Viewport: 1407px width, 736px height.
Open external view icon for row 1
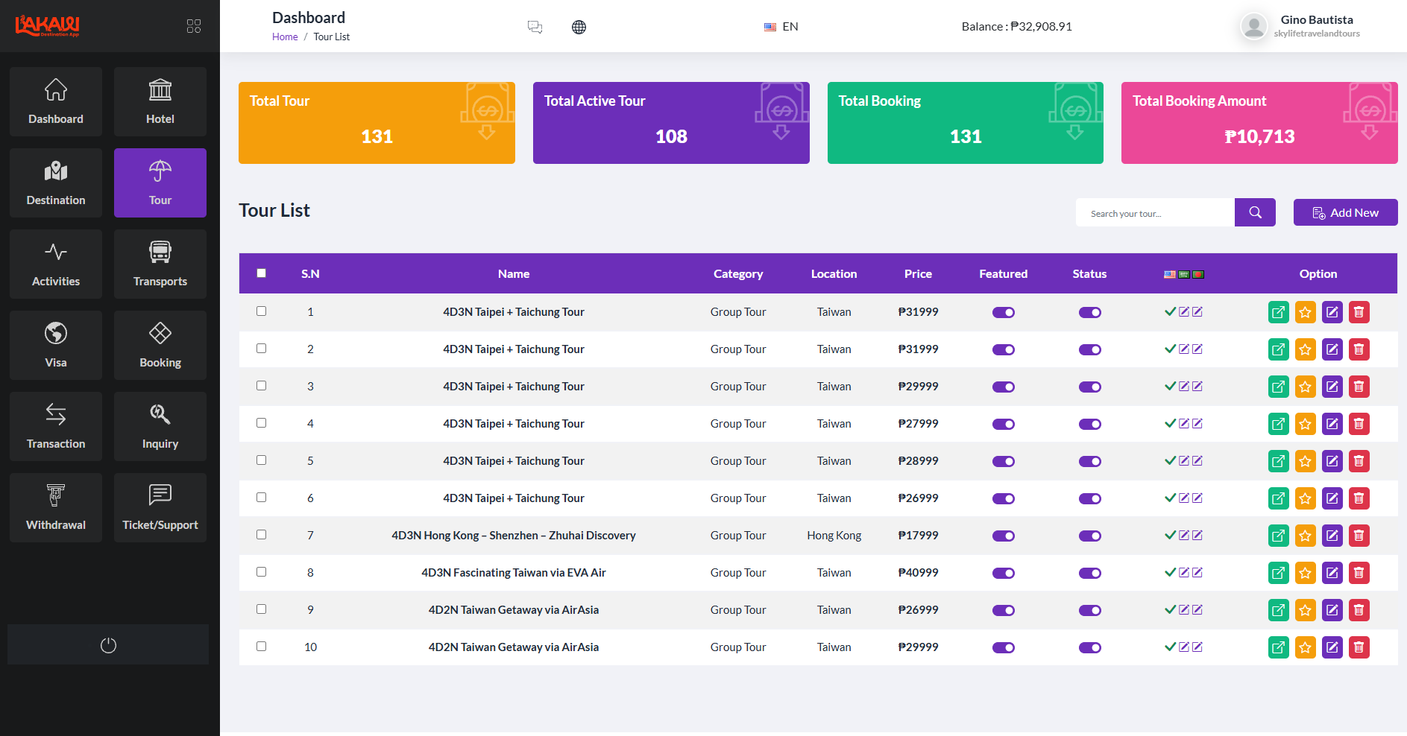click(1278, 312)
